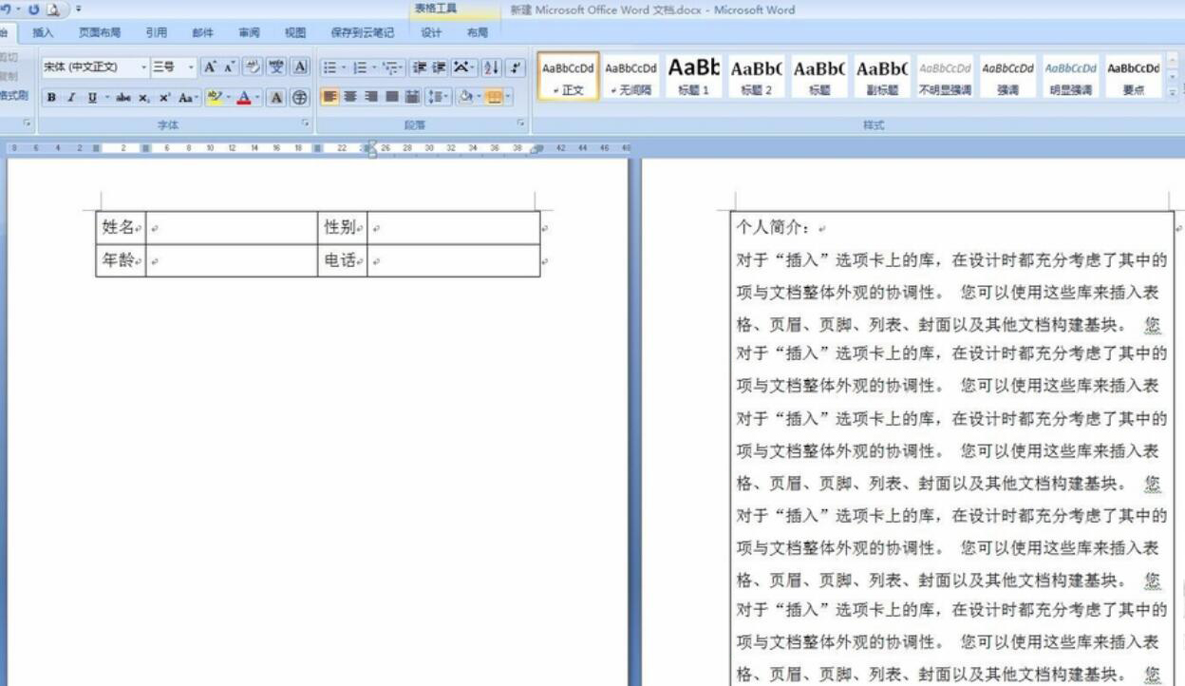Open the 视图 tab

pyautogui.click(x=295, y=32)
